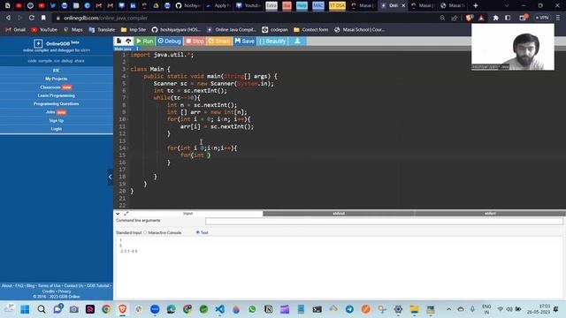The height and width of the screenshot is (318, 566).
Task: Start the Debug session
Action: (169, 42)
